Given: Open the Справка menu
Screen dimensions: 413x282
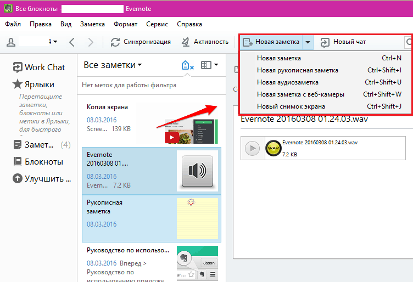Looking at the screenshot, I should (189, 24).
